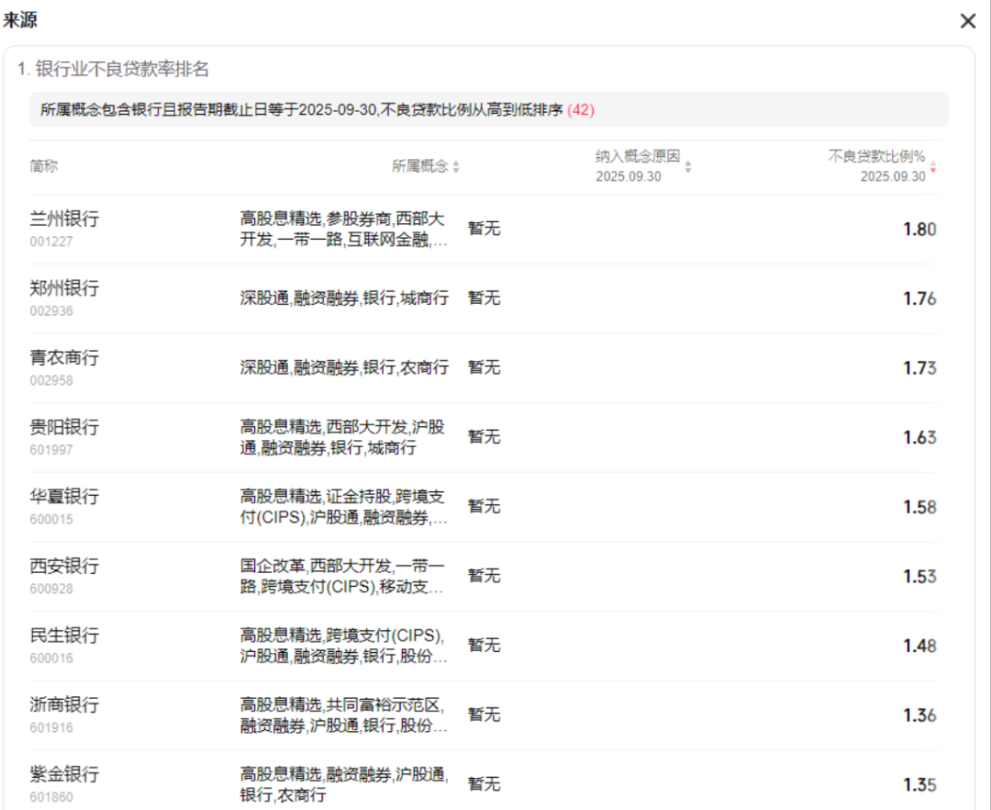Image resolution: width=991 pixels, height=810 pixels.
Task: Click the 1.58 ratio value
Action: click(x=919, y=508)
